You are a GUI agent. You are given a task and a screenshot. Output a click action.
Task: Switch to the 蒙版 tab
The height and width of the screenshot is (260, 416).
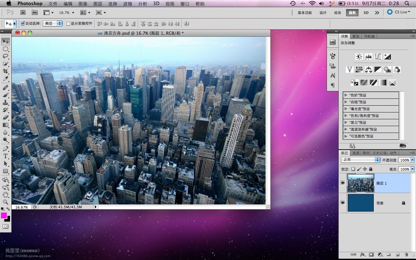coord(356,36)
